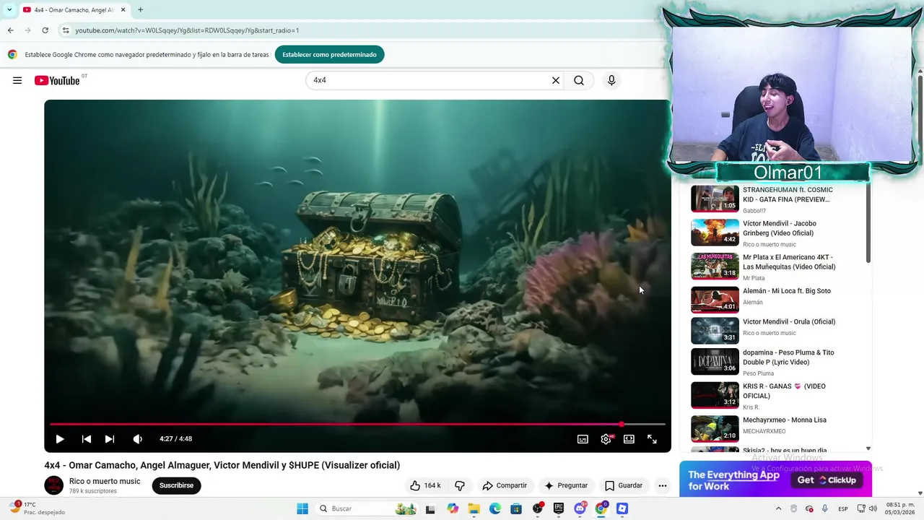Enter fullscreen on the video player

tap(652, 439)
